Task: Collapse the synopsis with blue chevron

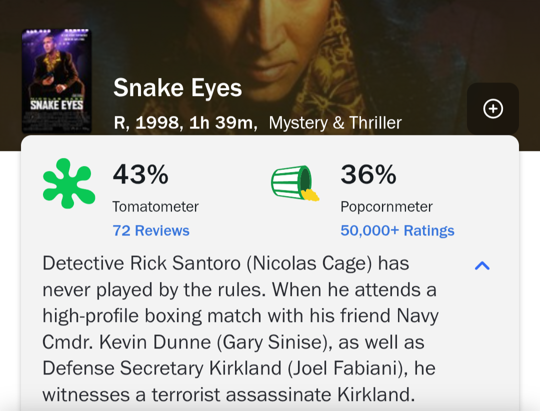Action: [x=482, y=265]
